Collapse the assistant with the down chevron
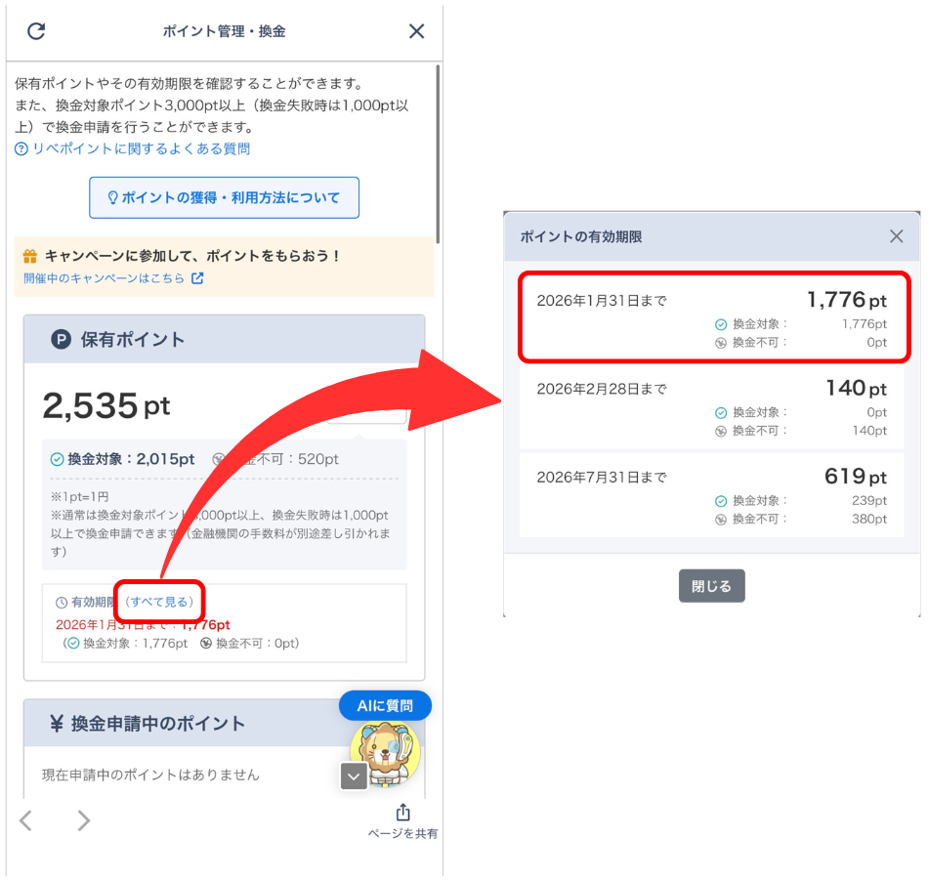The image size is (928, 881). point(353,776)
